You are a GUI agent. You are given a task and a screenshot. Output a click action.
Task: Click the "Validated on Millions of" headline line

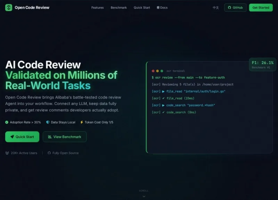62,75
